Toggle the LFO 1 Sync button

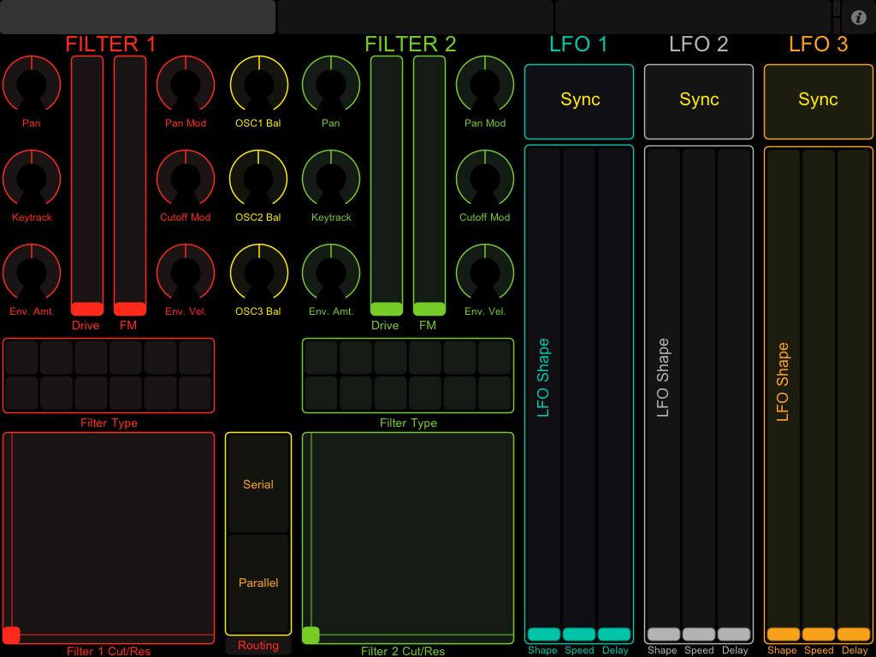tap(579, 101)
